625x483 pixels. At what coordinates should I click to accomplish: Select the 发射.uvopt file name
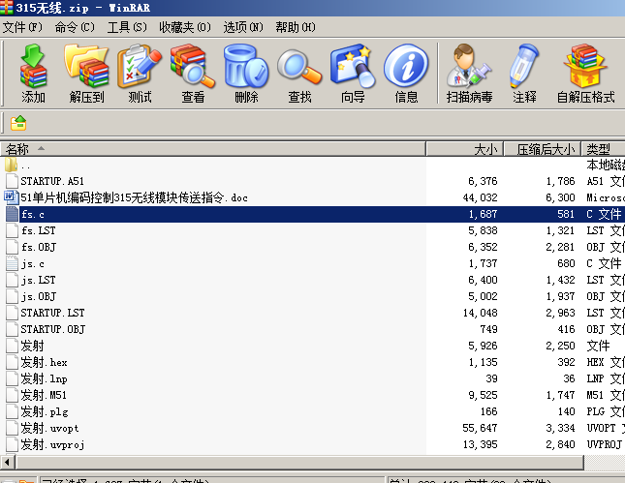(49, 428)
